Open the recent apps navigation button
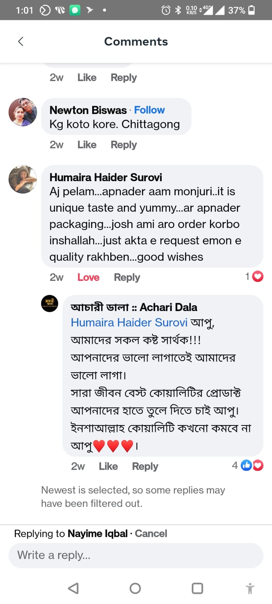 [x=197, y=588]
